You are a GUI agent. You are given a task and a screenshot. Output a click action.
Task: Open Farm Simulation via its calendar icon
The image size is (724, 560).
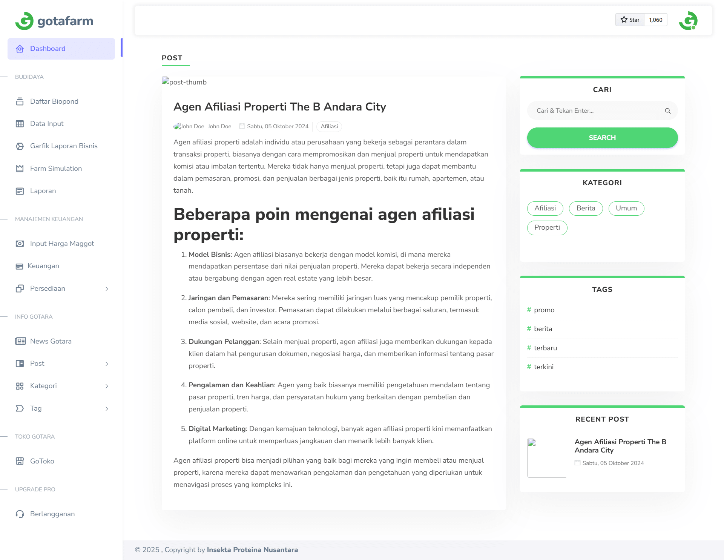point(20,169)
